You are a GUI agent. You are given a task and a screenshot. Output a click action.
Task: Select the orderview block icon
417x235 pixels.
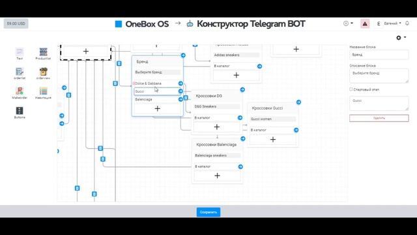coord(43,72)
